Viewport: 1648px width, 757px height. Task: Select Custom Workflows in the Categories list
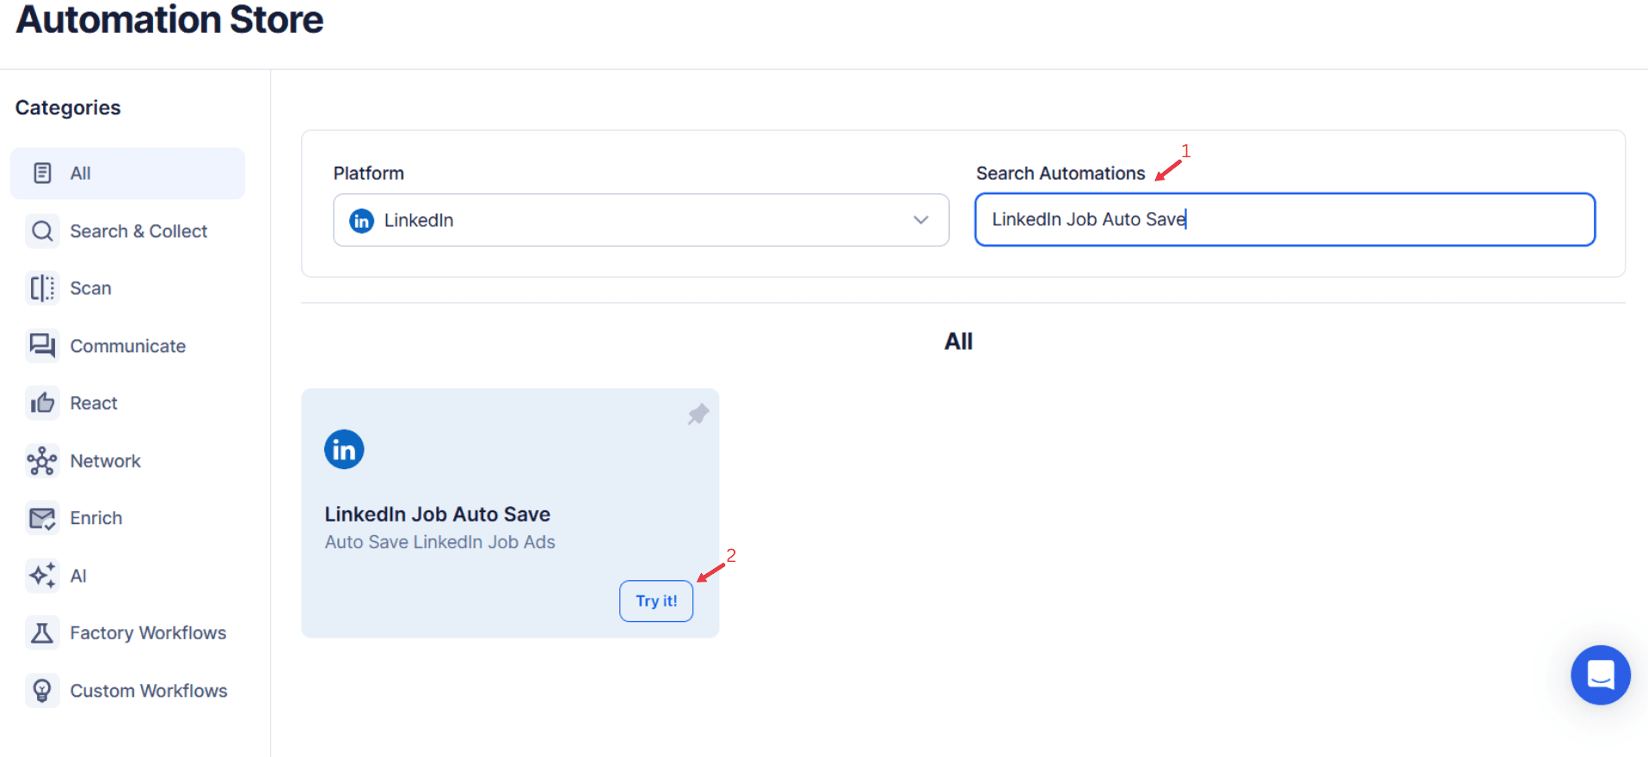pos(148,690)
